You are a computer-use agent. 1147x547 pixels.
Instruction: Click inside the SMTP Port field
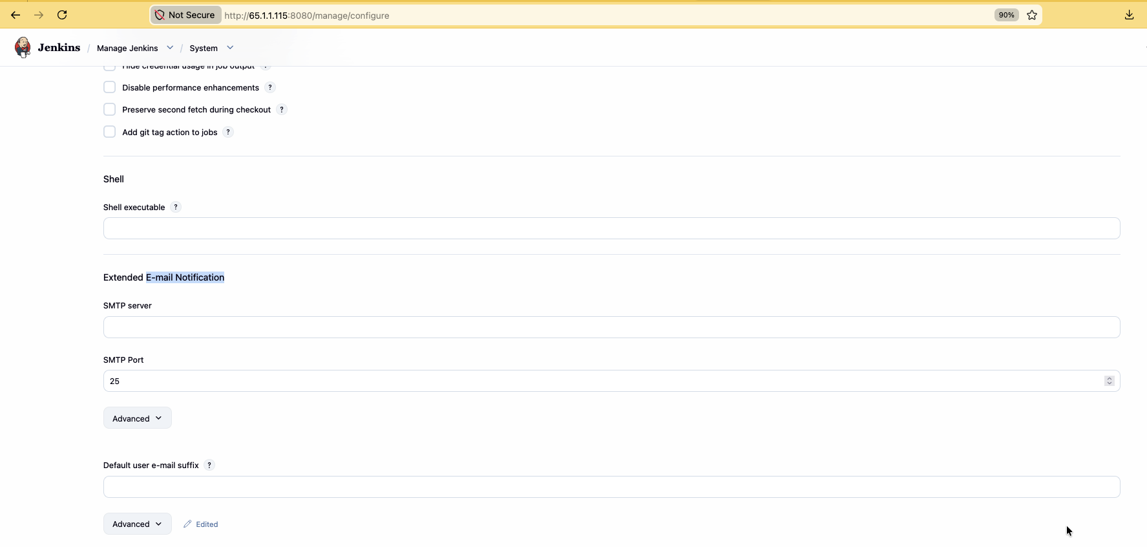(x=611, y=381)
